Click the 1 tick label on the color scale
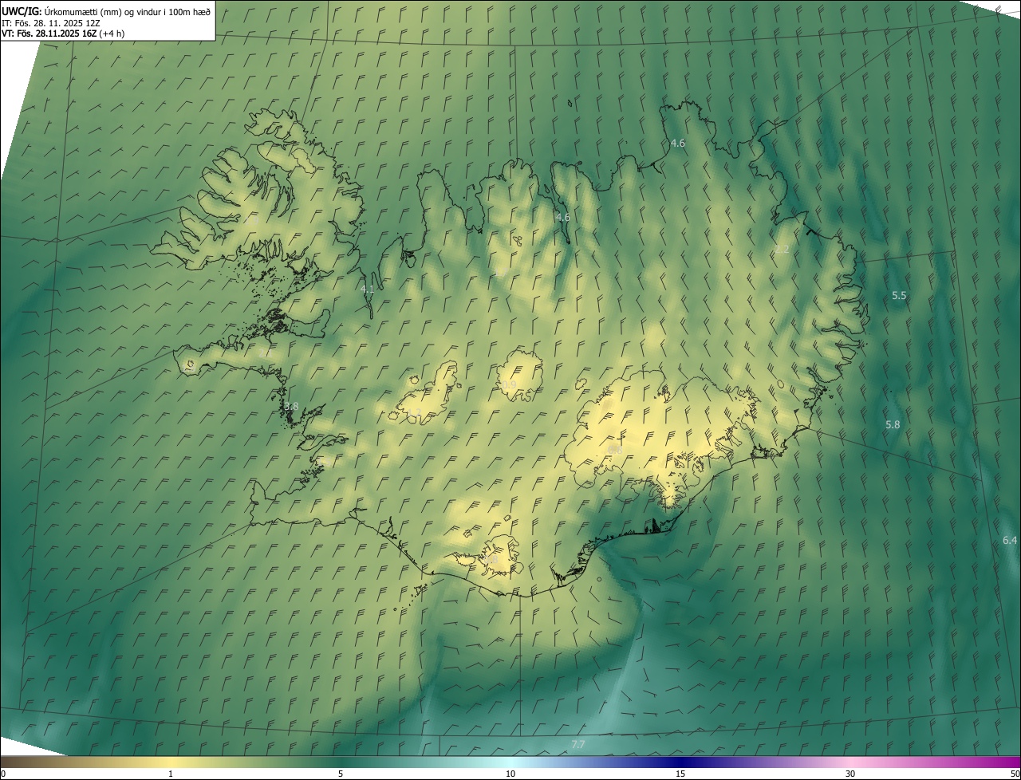Screen dimensions: 1021x780 (171, 774)
